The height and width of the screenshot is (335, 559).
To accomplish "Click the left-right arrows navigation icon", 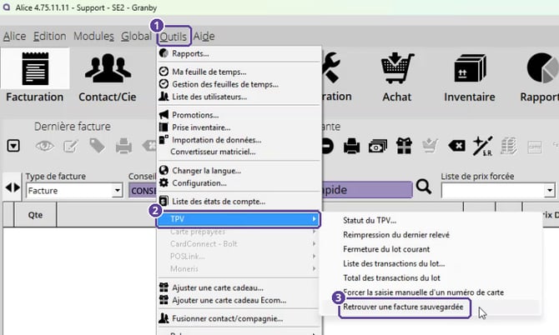I will [13, 187].
